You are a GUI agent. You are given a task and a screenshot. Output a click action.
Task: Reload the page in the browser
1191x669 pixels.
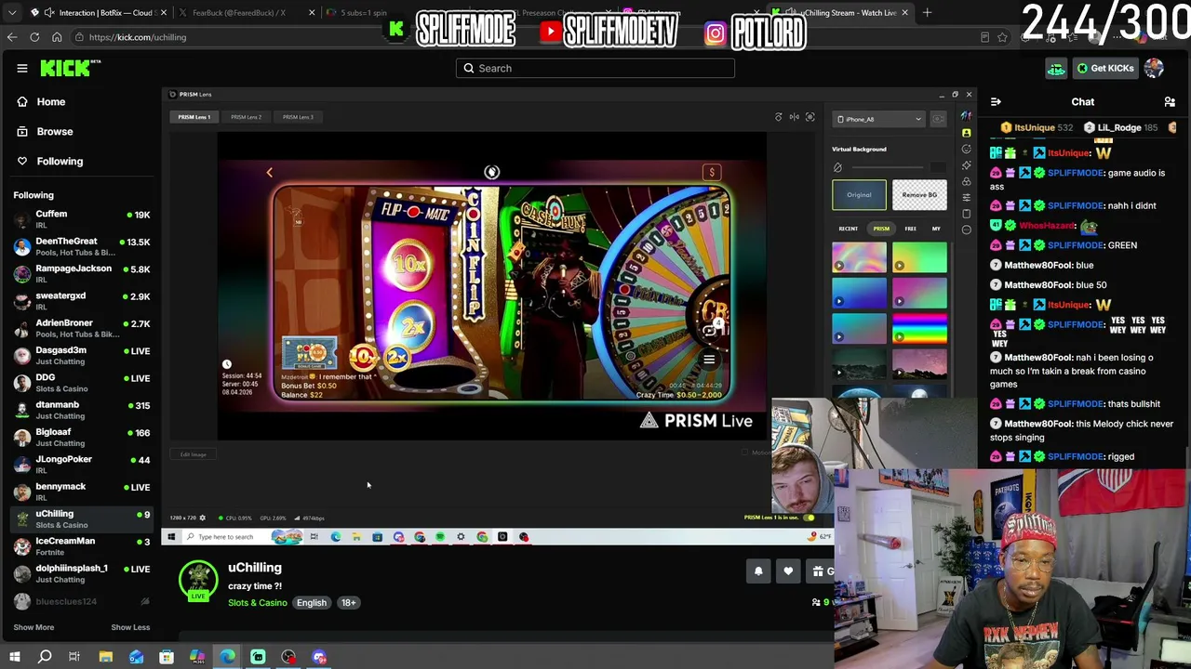(34, 37)
